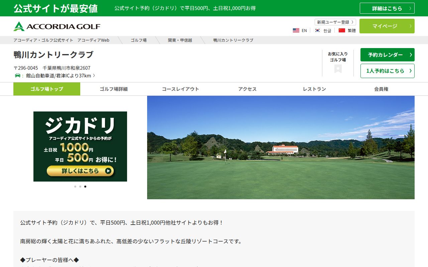Click the ジカドリ promotional banner
Screen dimensions: 428x267
pos(80,147)
